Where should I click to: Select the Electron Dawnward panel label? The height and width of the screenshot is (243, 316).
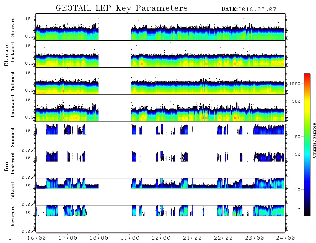tap(13, 106)
